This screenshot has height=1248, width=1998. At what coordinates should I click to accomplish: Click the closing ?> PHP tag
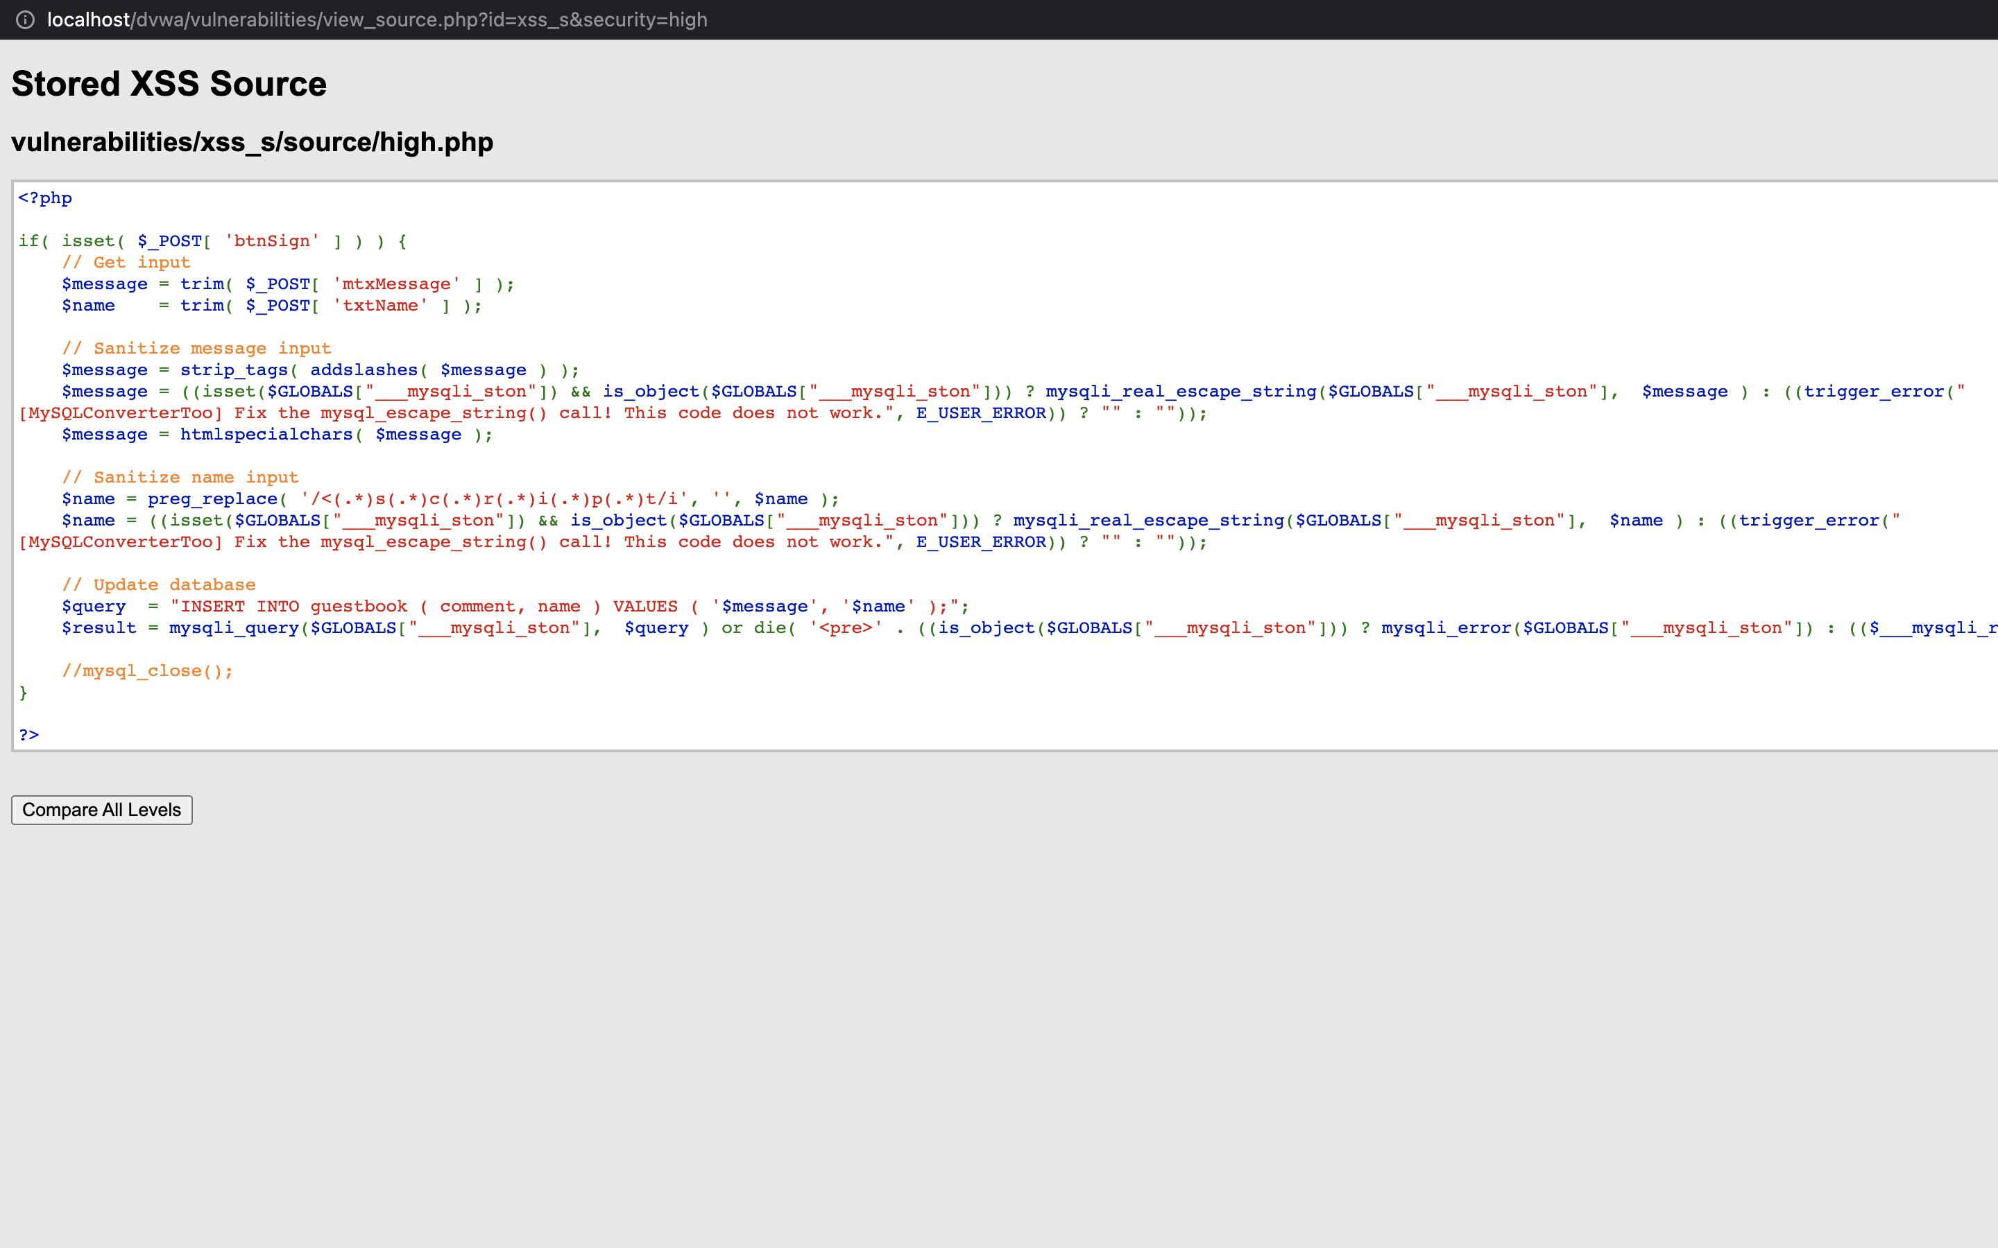pos(29,735)
